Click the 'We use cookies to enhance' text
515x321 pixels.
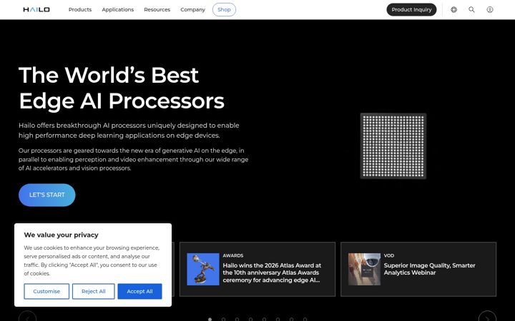tap(92, 260)
